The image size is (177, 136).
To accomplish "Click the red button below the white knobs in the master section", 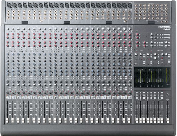I will [x=162, y=58].
